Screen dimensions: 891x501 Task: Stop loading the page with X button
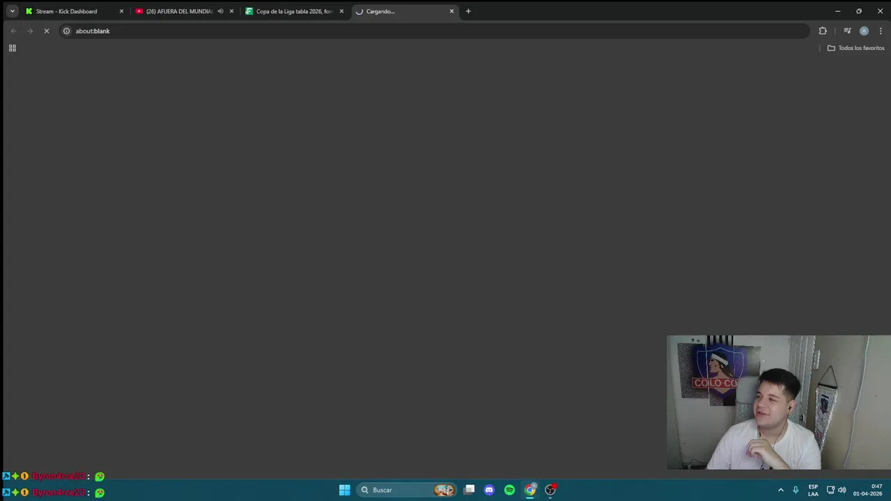[47, 31]
